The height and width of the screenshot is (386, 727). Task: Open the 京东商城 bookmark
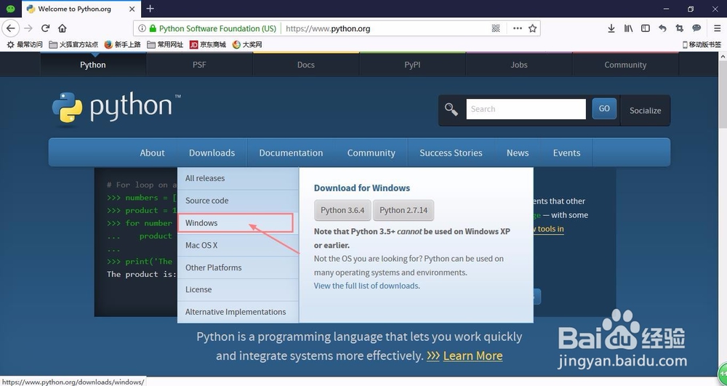coord(208,44)
